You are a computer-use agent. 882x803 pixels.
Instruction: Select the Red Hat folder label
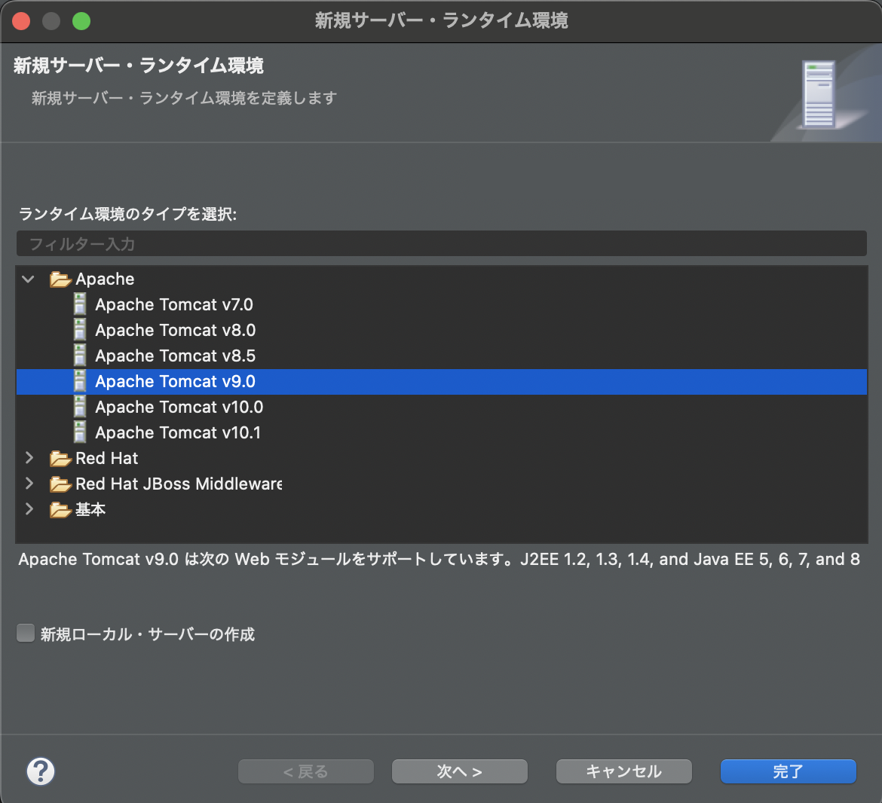point(107,459)
